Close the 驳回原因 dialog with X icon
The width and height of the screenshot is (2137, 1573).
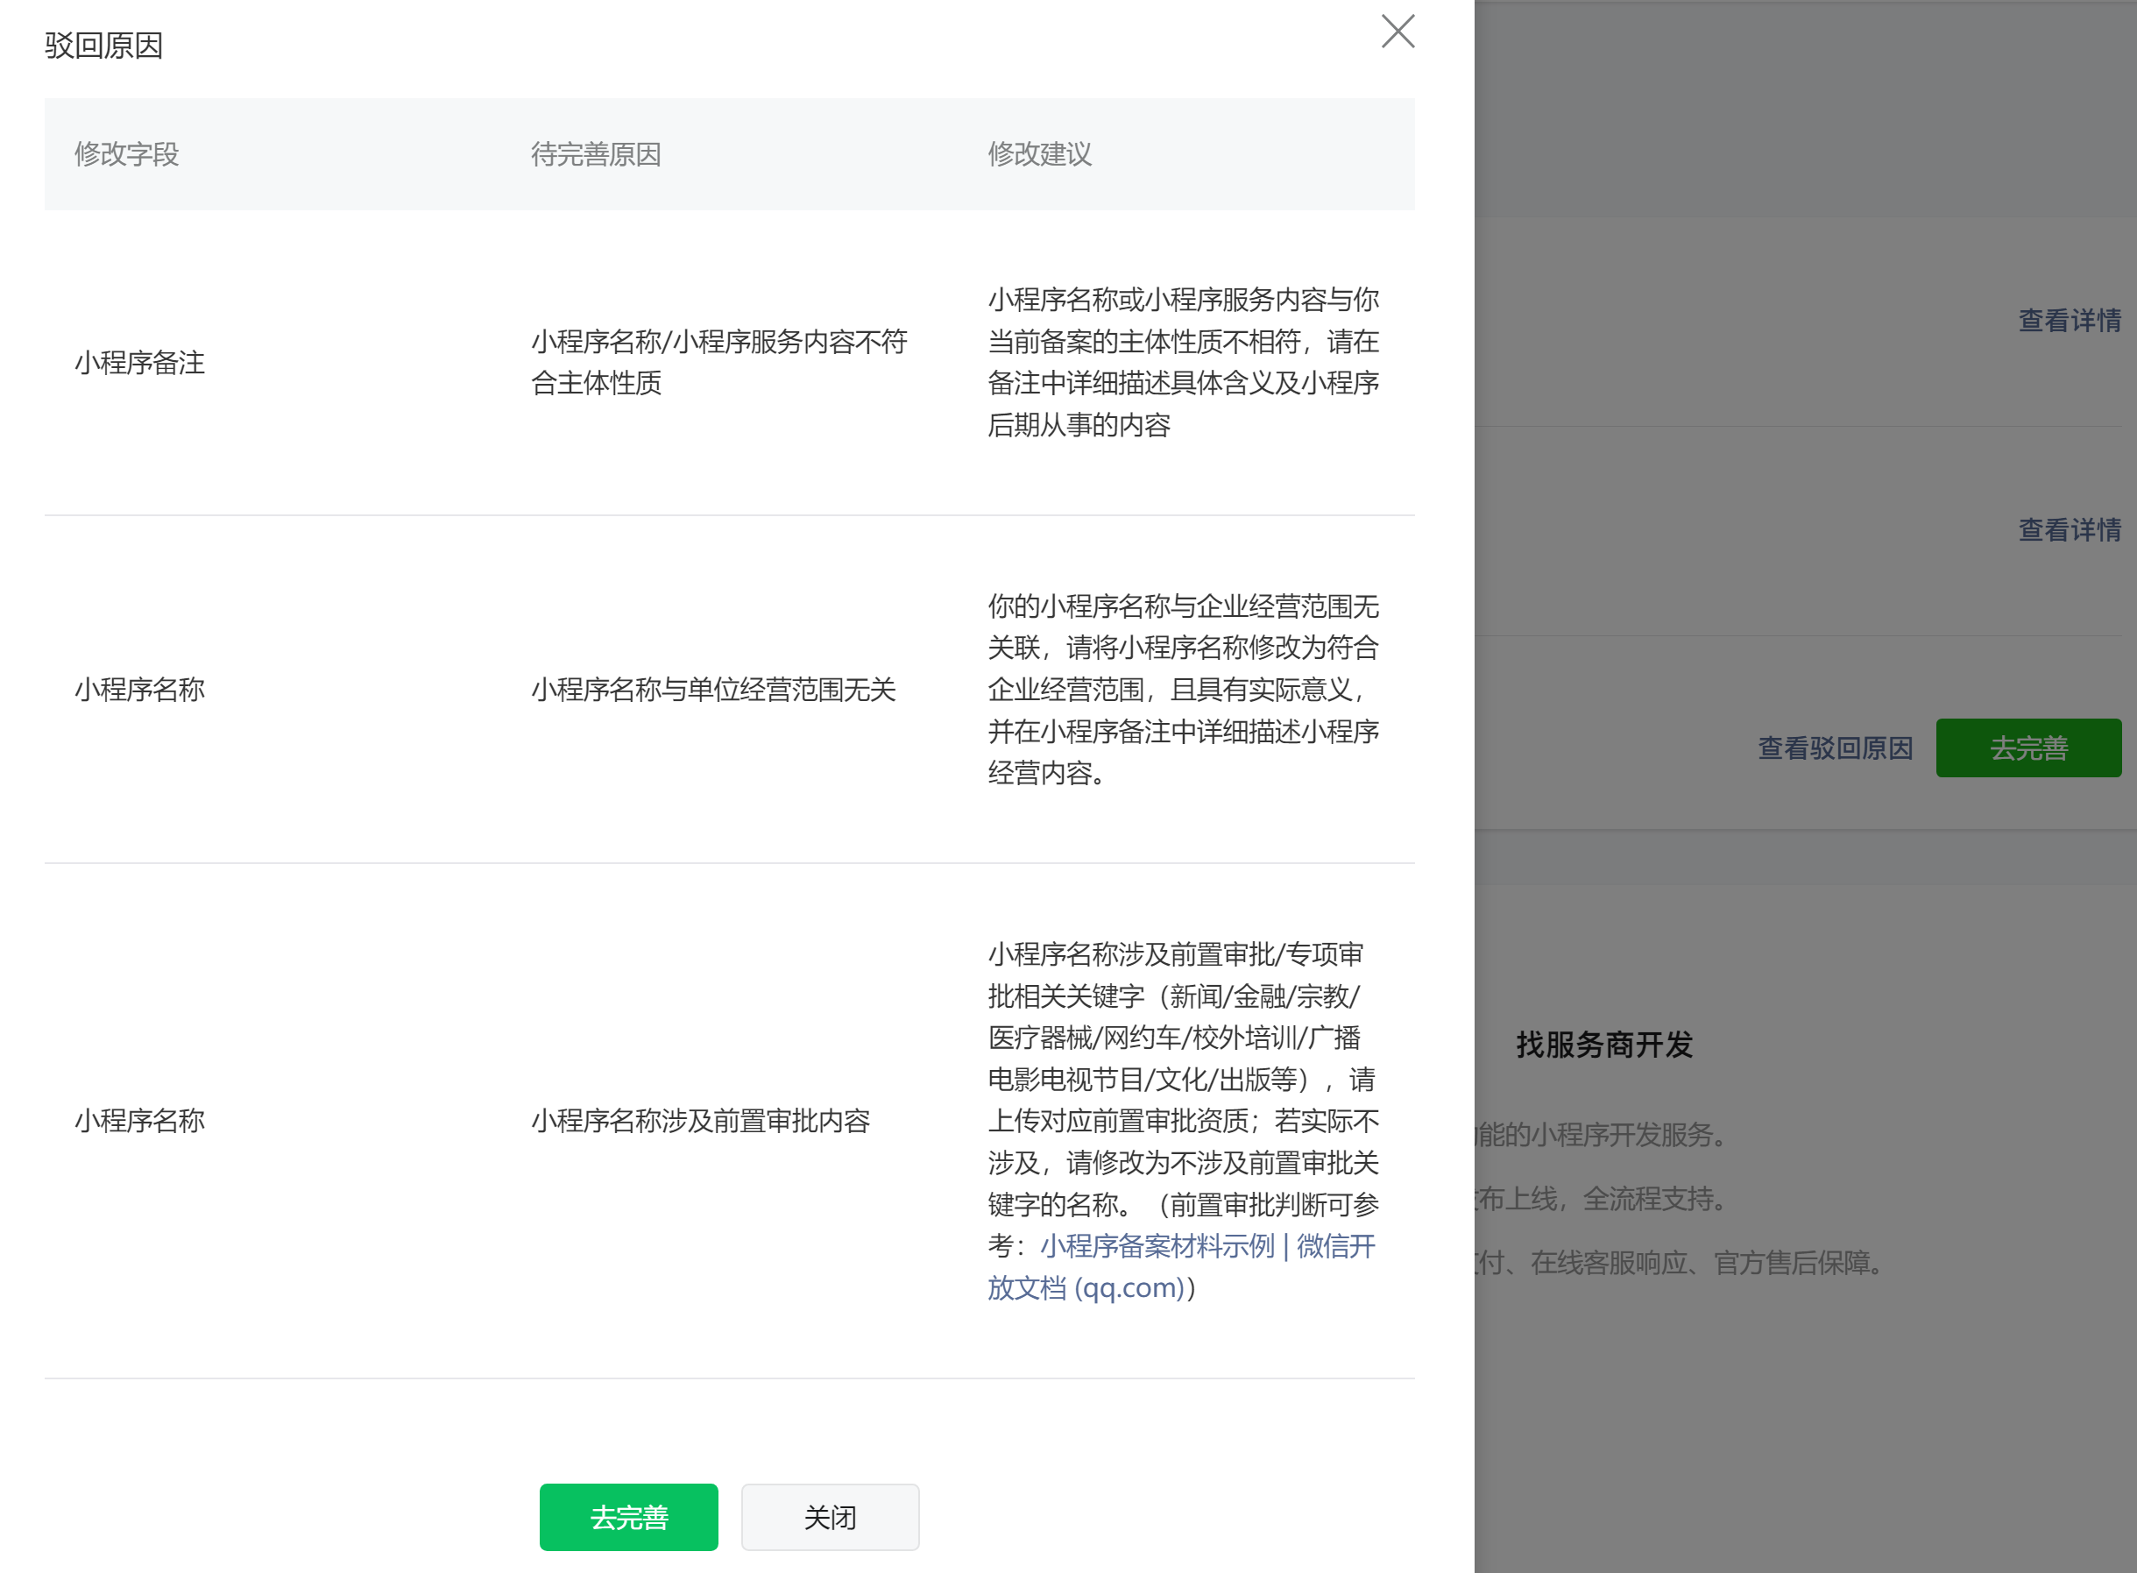tap(1398, 32)
